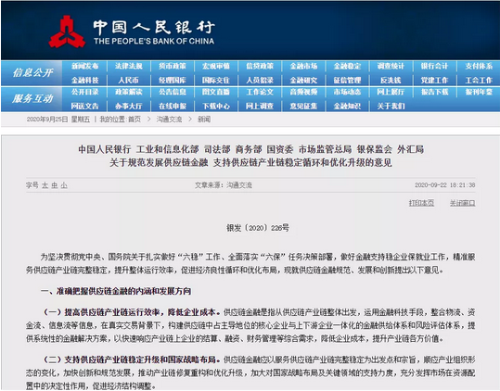Open the 关于我们 navigation item

tap(391, 106)
